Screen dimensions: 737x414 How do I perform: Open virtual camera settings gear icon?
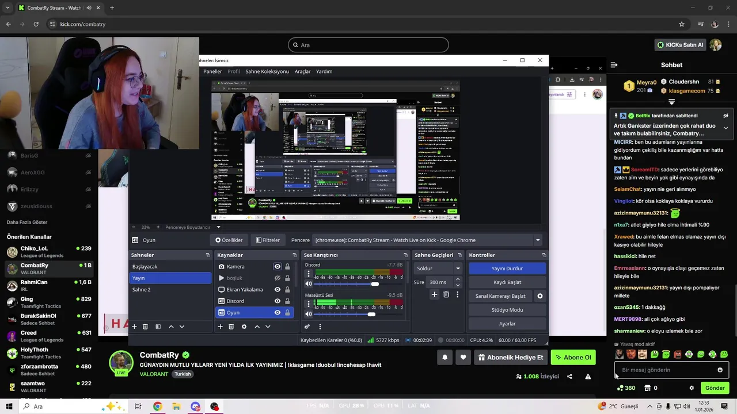tap(540, 296)
